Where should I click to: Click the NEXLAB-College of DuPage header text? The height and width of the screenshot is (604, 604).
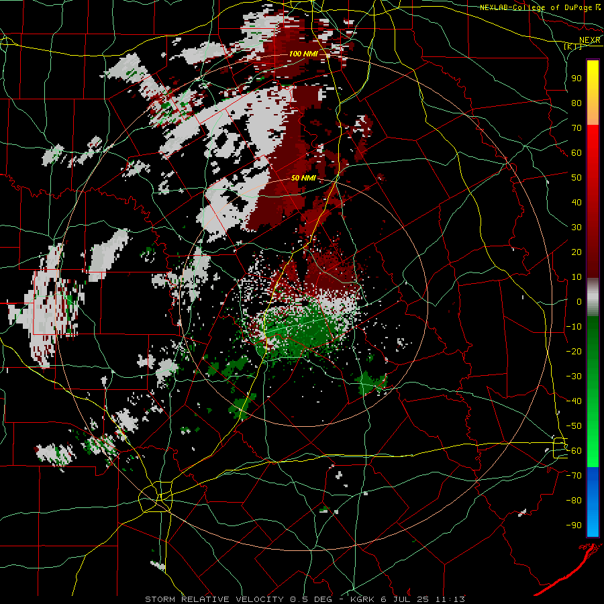(536, 7)
